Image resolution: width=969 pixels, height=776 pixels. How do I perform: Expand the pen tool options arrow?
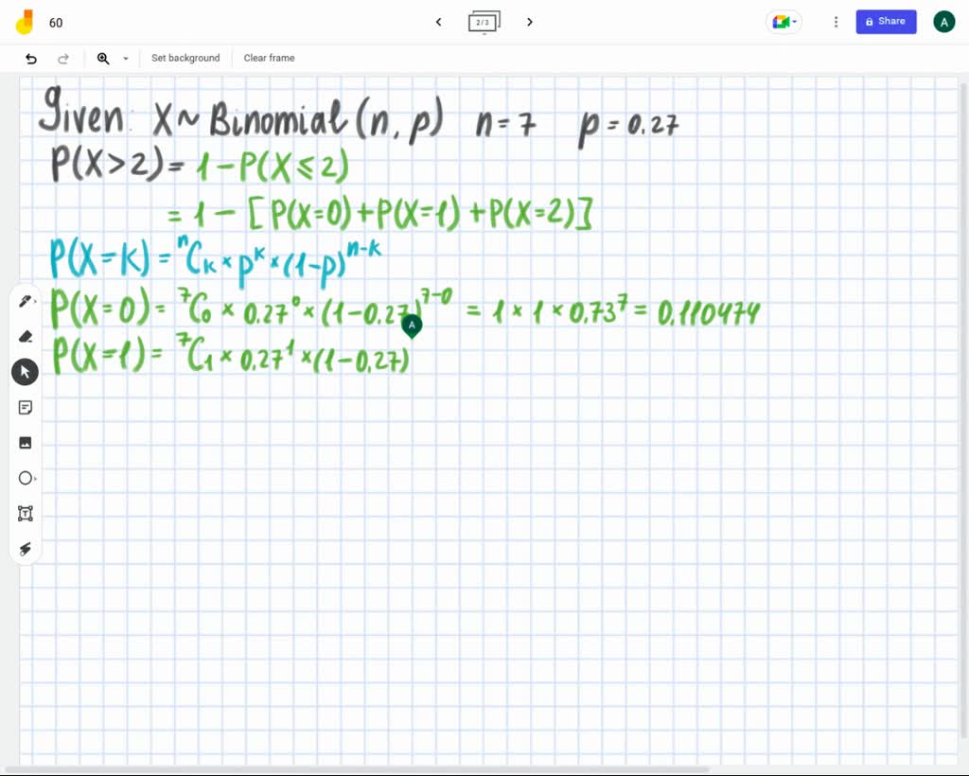pos(36,299)
